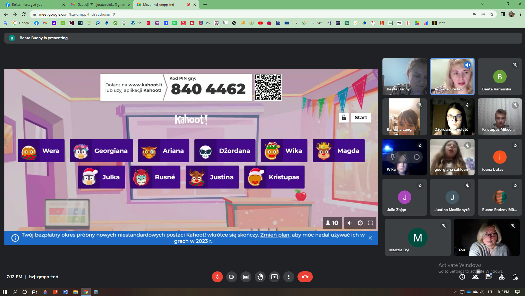Open Word from taskbar
The width and height of the screenshot is (525, 296).
click(x=66, y=292)
